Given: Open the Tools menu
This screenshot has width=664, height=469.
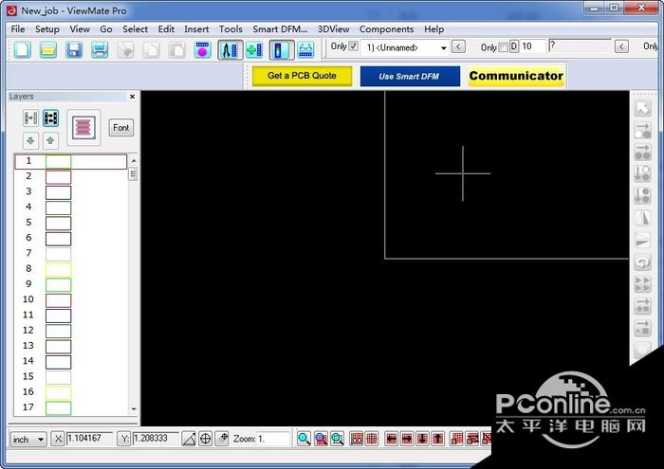Looking at the screenshot, I should click(x=231, y=29).
